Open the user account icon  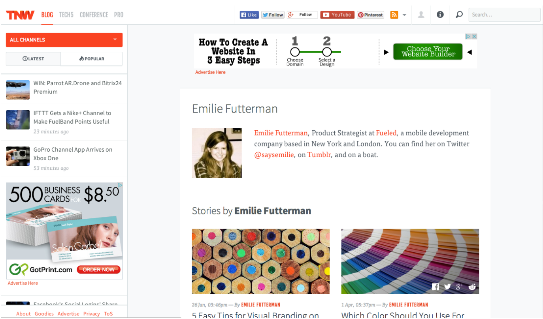tap(421, 15)
